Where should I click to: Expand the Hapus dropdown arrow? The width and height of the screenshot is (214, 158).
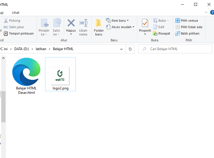pyautogui.click(x=71, y=34)
